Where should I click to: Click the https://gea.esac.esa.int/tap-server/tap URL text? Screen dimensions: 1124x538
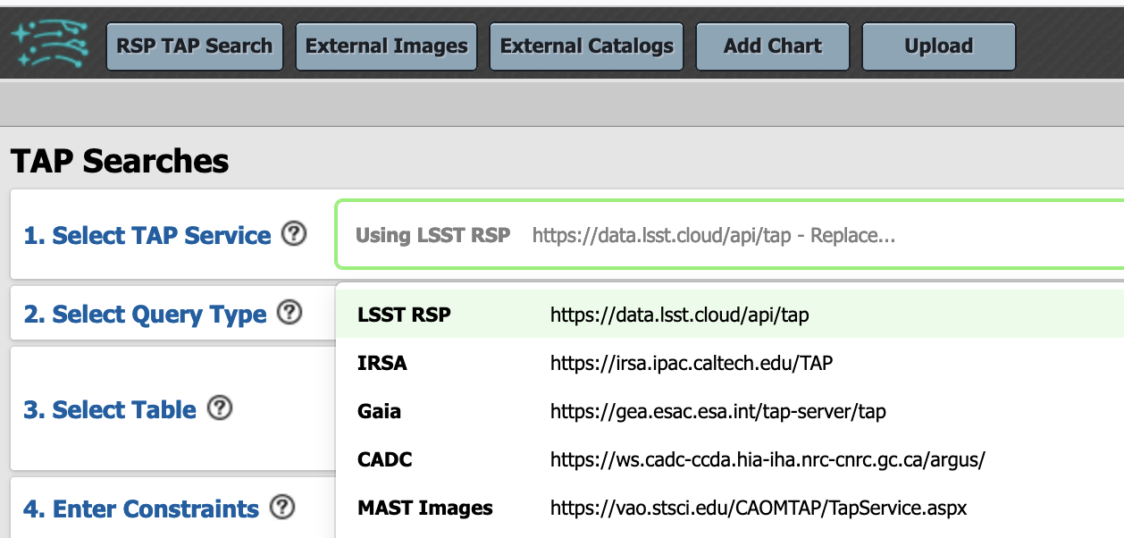pos(717,411)
